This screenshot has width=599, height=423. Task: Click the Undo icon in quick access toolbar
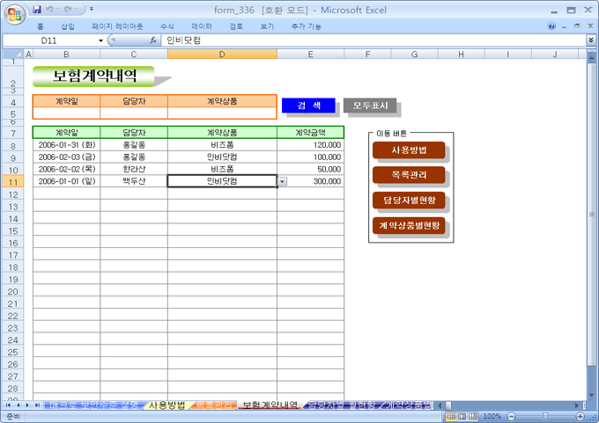point(51,9)
